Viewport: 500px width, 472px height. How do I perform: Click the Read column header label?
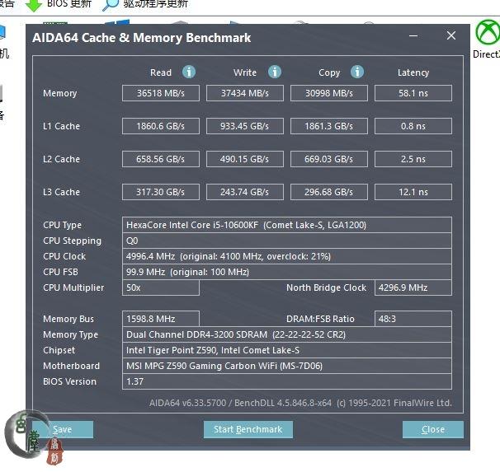[x=161, y=72]
